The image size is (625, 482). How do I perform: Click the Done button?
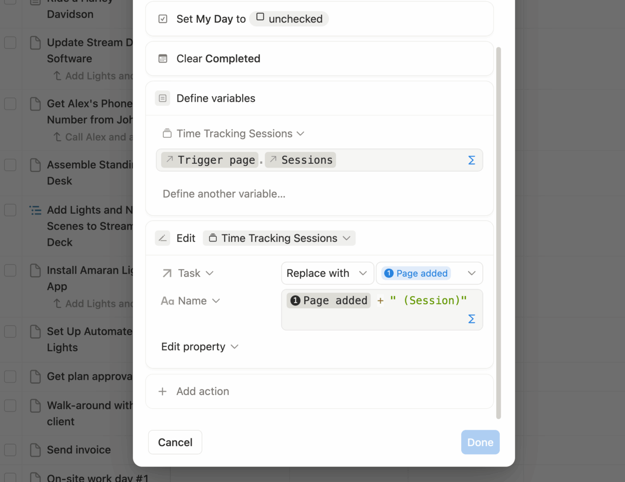[480, 442]
